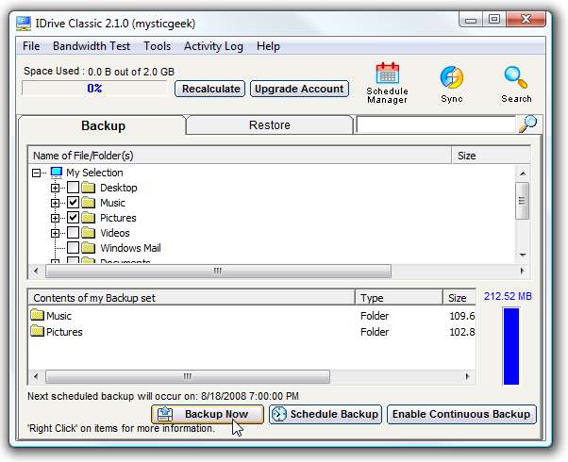The image size is (568, 462).
Task: Click the folder tree scroll up arrow
Action: (x=522, y=173)
